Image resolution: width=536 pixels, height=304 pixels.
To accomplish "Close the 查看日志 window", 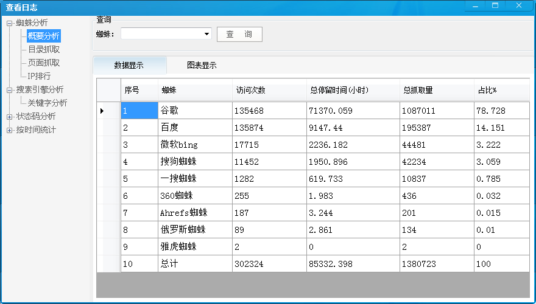I will click(x=519, y=6).
